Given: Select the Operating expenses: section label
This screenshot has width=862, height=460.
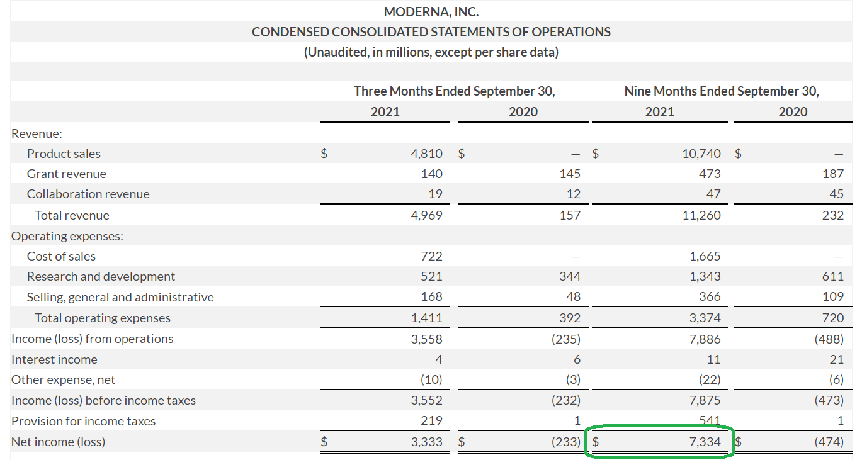Looking at the screenshot, I should coord(67,236).
